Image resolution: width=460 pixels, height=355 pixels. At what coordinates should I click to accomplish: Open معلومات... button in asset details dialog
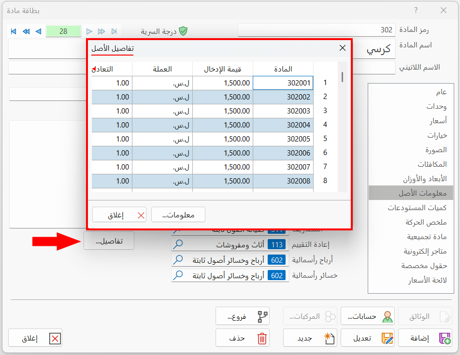tap(178, 214)
